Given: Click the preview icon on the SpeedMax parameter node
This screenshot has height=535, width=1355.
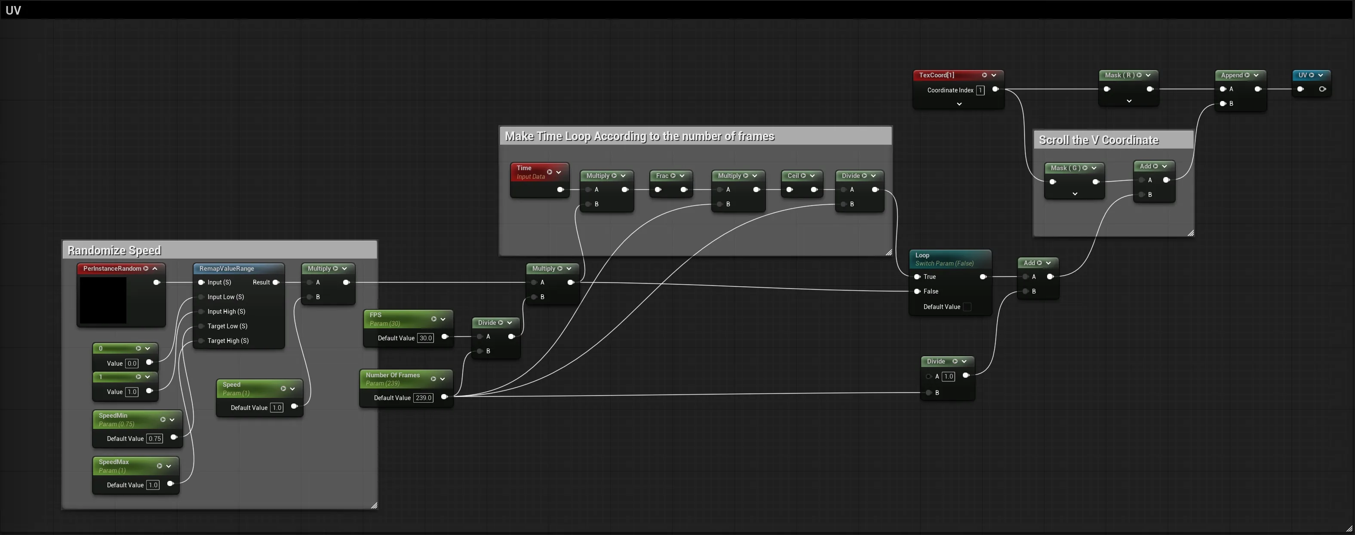Looking at the screenshot, I should tap(160, 466).
